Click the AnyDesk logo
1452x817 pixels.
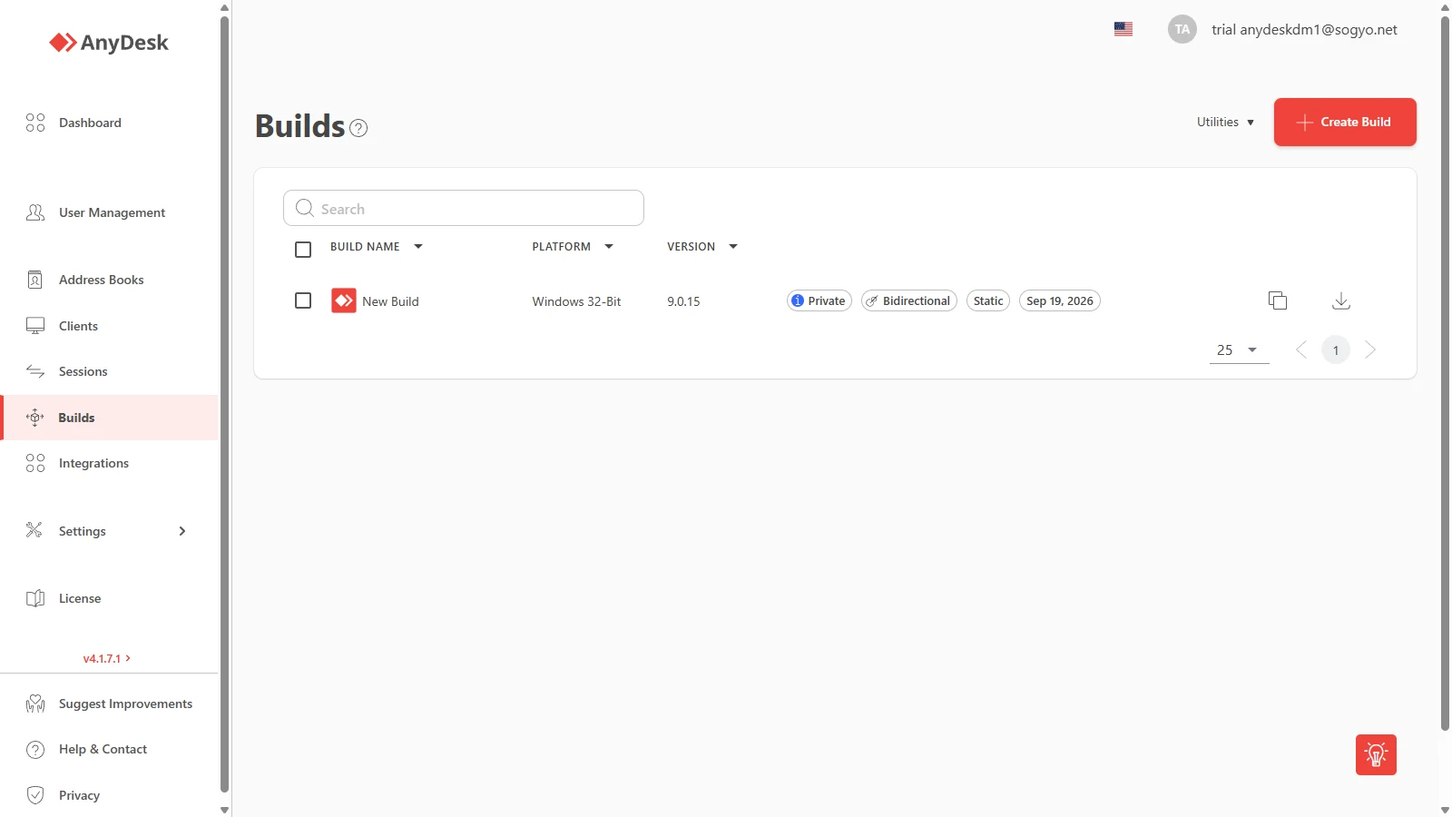(x=109, y=43)
